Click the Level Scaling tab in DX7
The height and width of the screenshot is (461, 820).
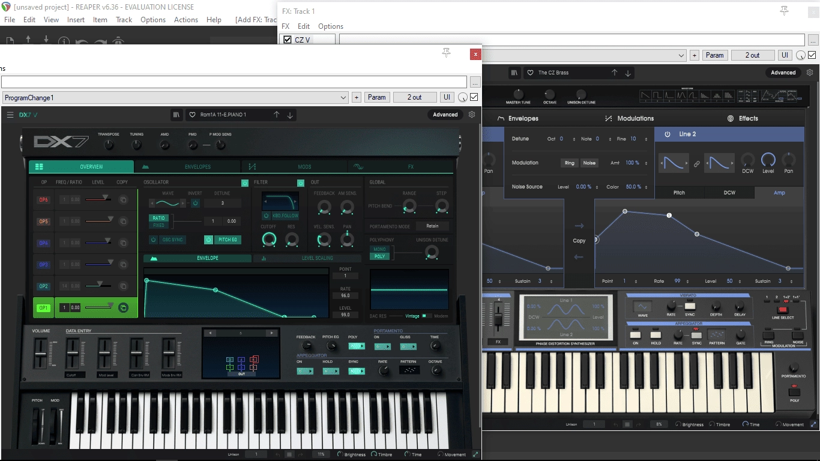[307, 258]
